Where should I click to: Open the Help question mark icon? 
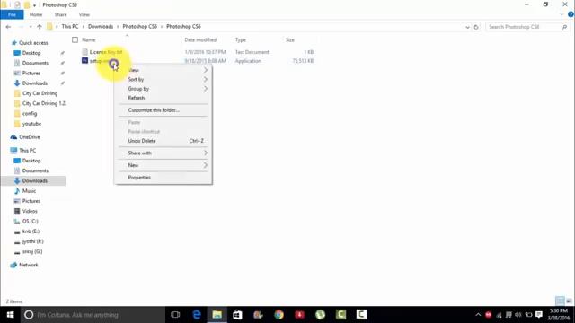pyautogui.click(x=571, y=14)
